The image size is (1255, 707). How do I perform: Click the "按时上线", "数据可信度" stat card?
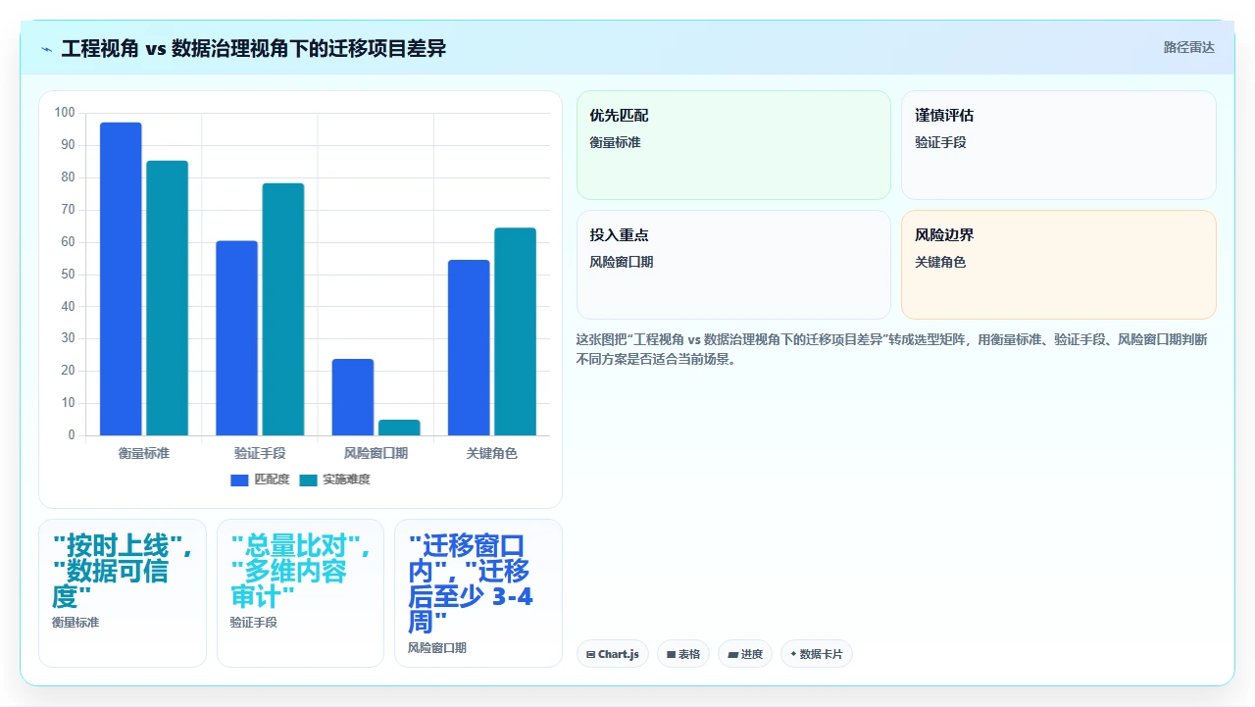pyautogui.click(x=123, y=593)
